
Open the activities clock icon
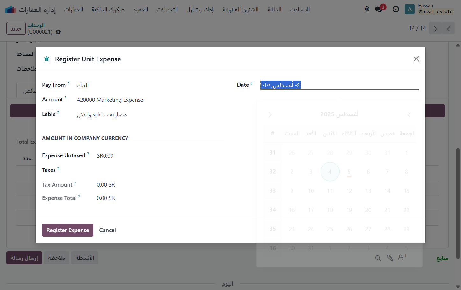(x=396, y=9)
